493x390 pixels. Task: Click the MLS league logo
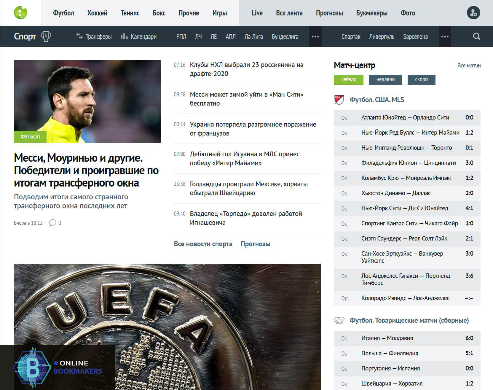point(339,100)
